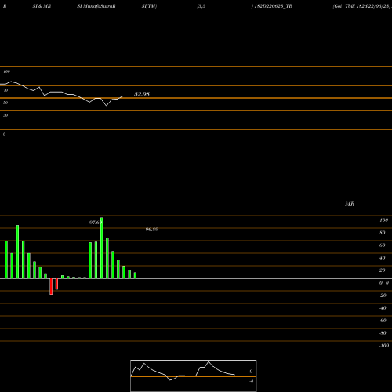392x392 pixels.
Task: Open the mini overview chart thumbnail
Action: [194, 376]
